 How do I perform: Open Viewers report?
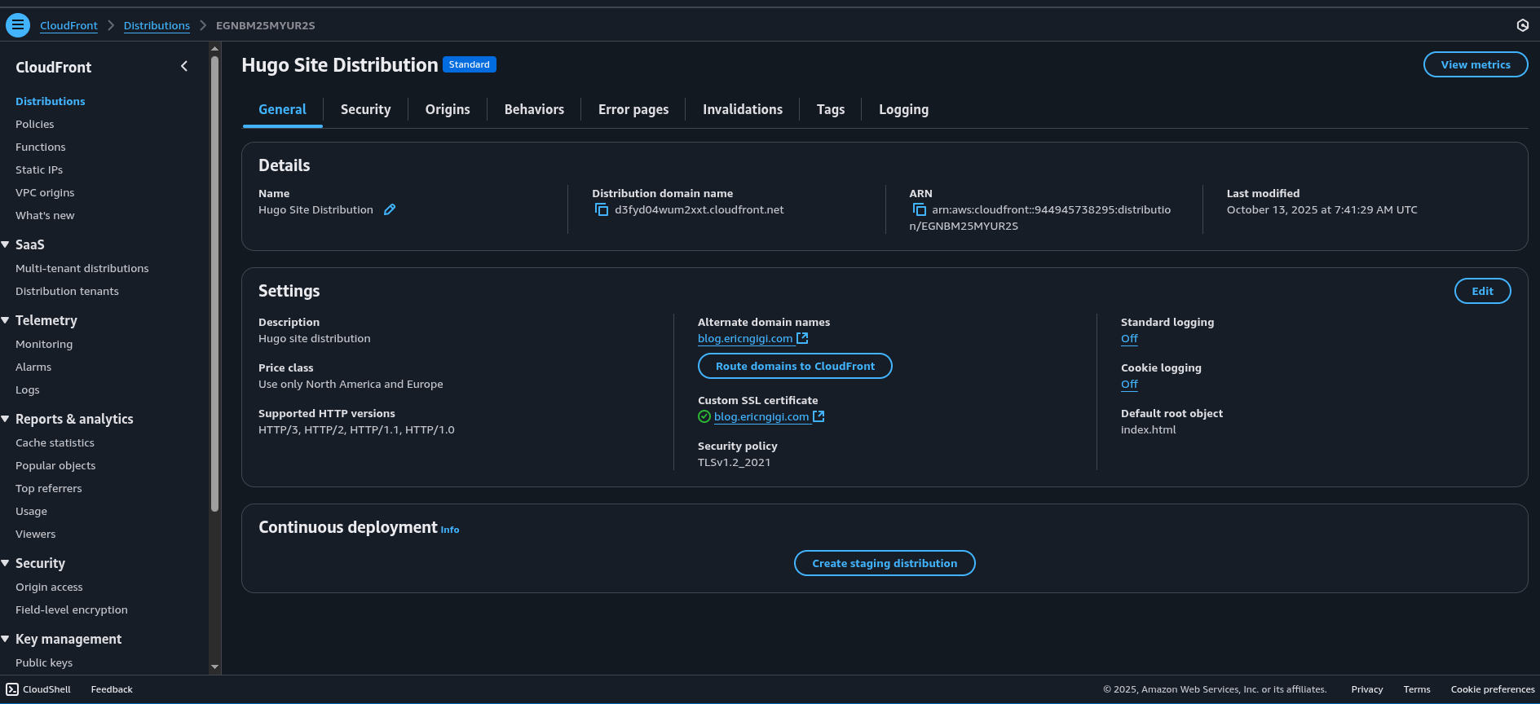point(35,534)
